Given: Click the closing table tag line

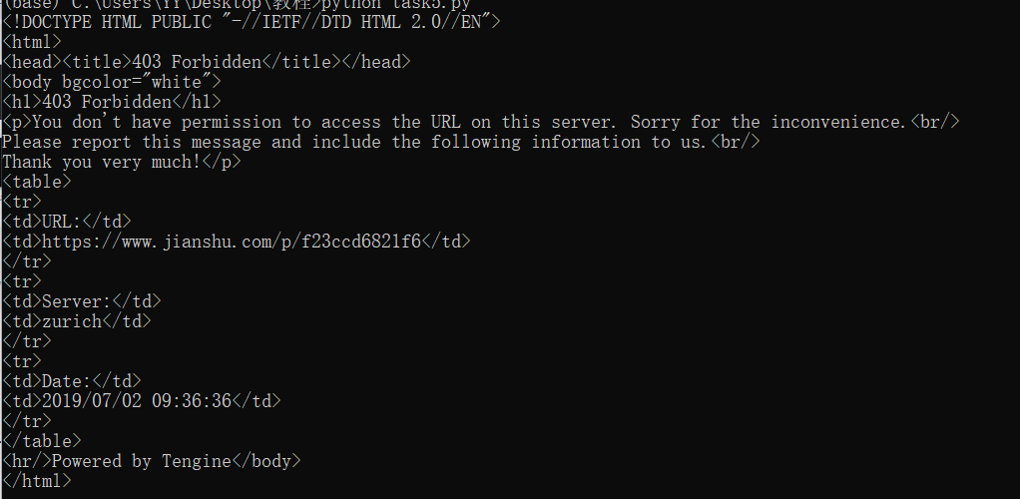Looking at the screenshot, I should (42, 441).
